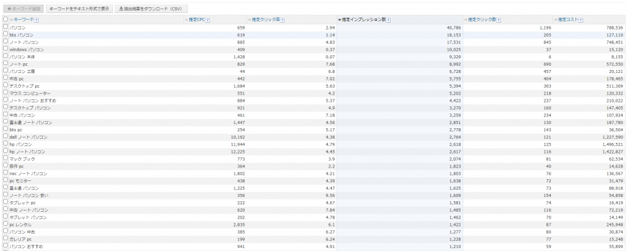Select checkbox of マウス コンピューター row

click(x=5, y=92)
